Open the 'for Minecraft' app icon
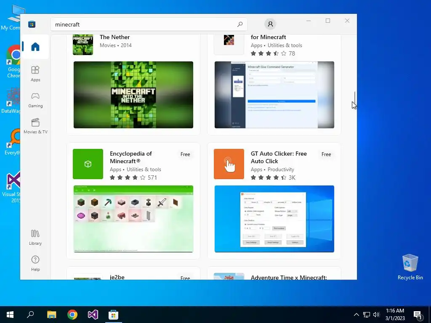Viewport: 431px width, 323px height. [229, 45]
